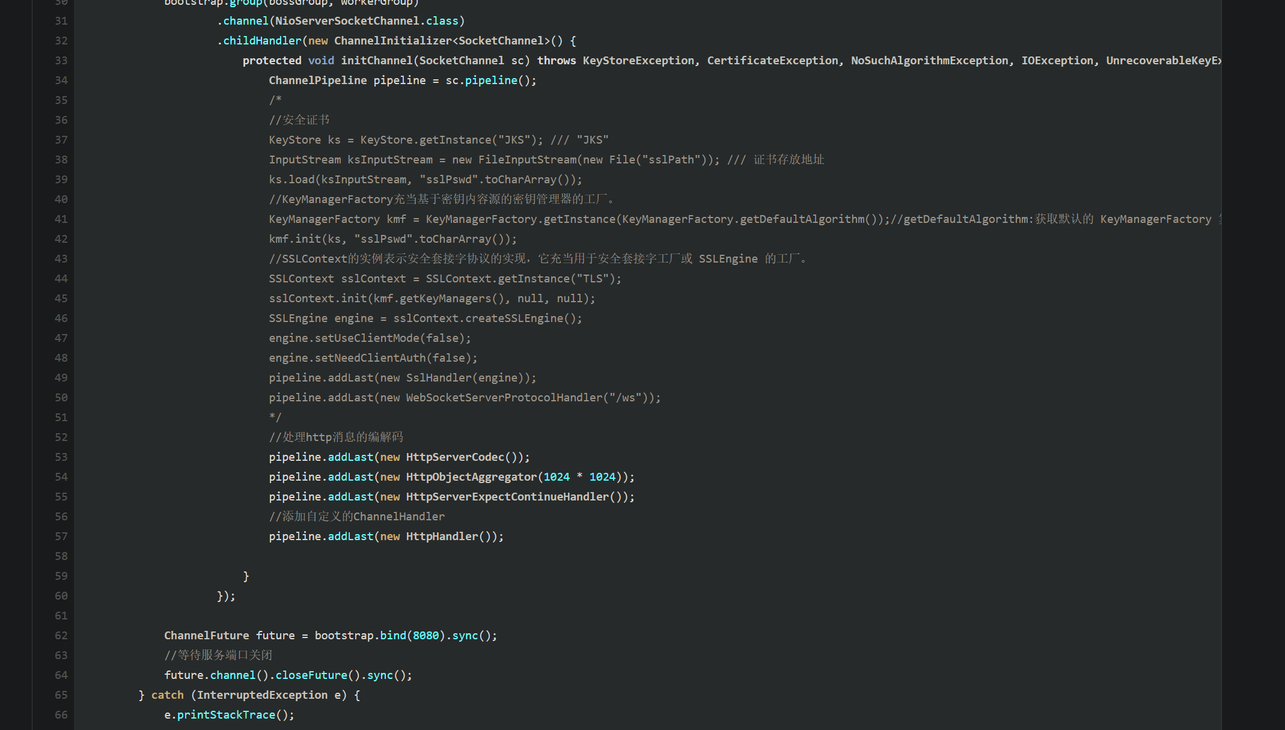Screen dimensions: 1285x730
Task: Click 'FileInputStream' on line 38
Action: (x=528, y=160)
